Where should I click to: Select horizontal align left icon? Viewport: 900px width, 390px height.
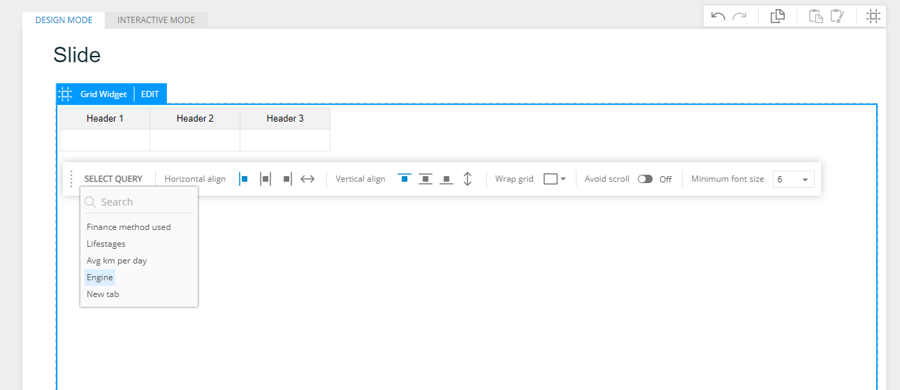243,179
